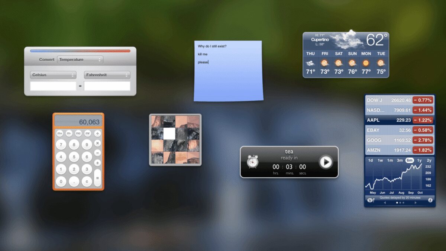This screenshot has height=251, width=446.
Task: Toggle DOW J change between percent and points
Action: 424,100
